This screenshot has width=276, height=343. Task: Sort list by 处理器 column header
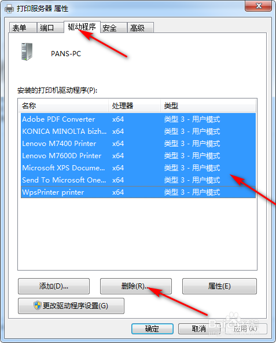click(x=135, y=105)
